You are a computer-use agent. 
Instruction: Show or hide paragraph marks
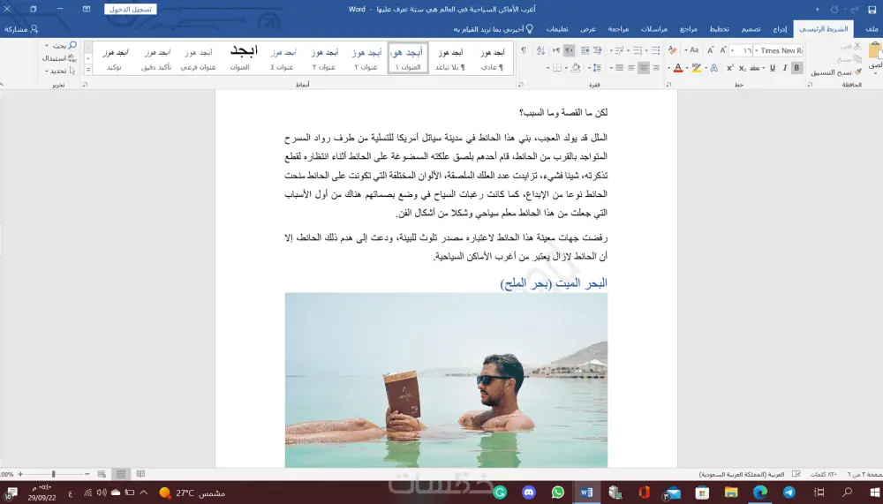coord(524,50)
